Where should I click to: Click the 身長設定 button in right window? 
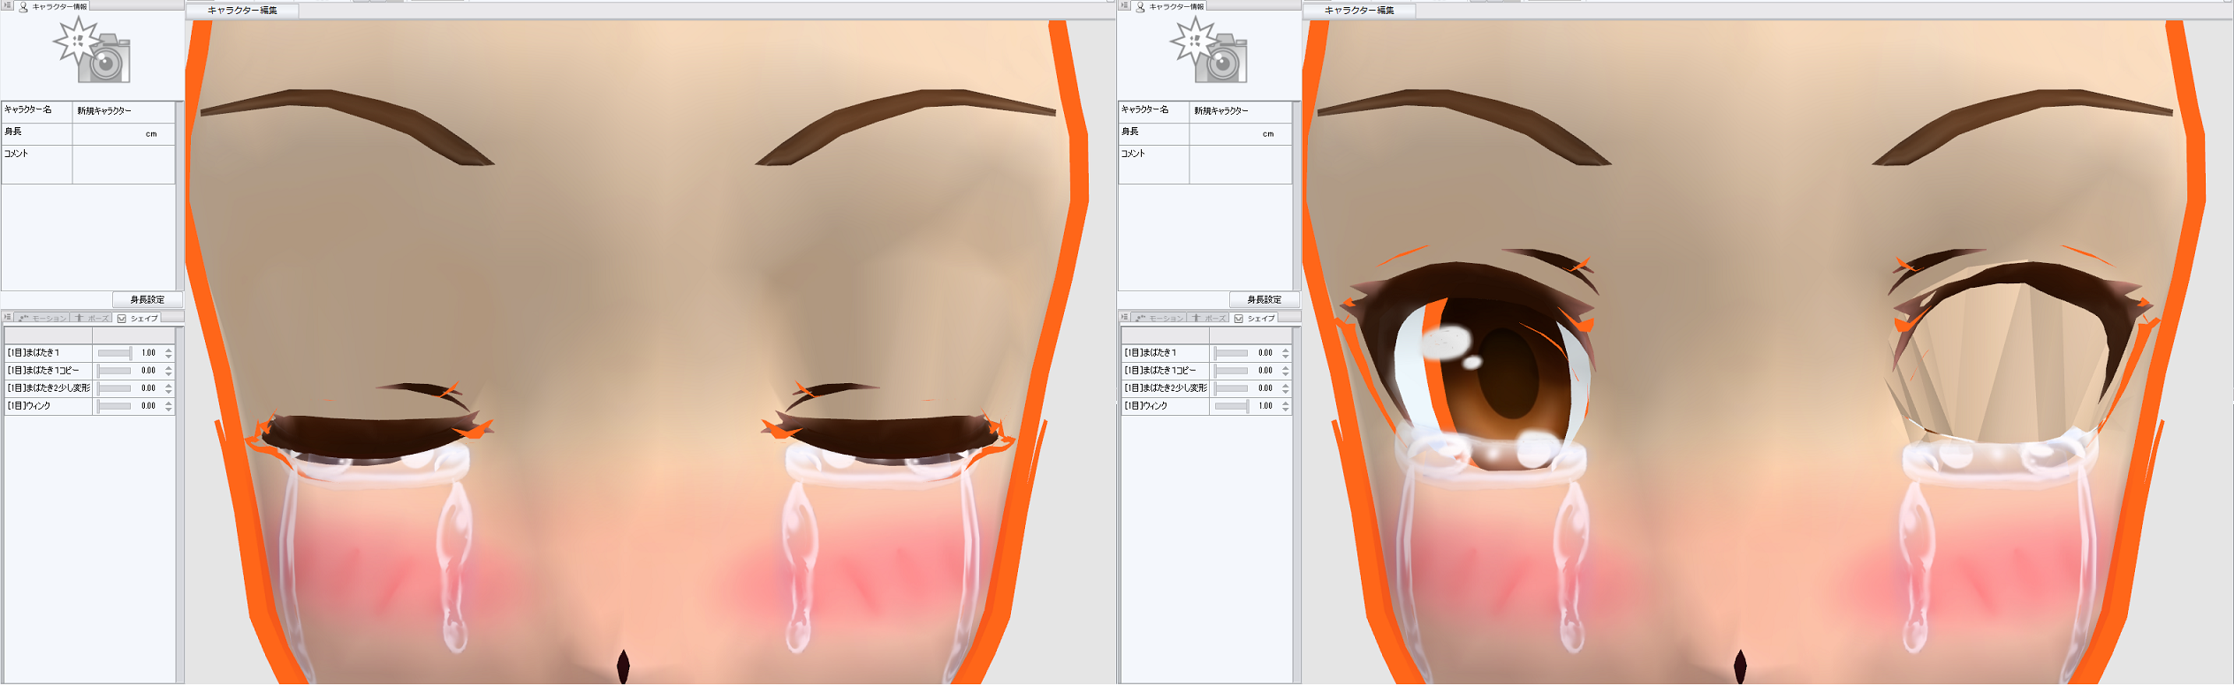(x=1265, y=300)
